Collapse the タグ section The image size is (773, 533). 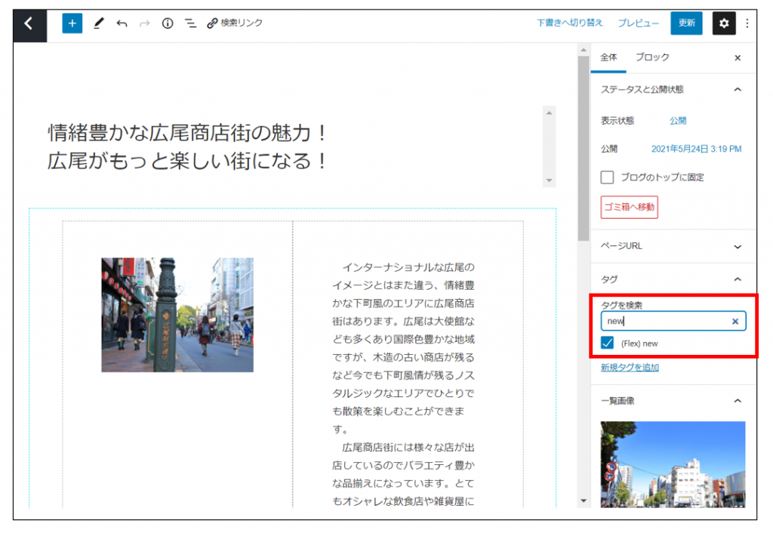coord(738,279)
